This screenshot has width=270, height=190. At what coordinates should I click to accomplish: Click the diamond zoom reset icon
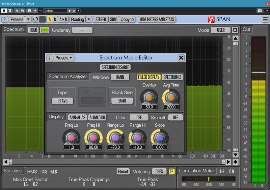click(x=236, y=162)
